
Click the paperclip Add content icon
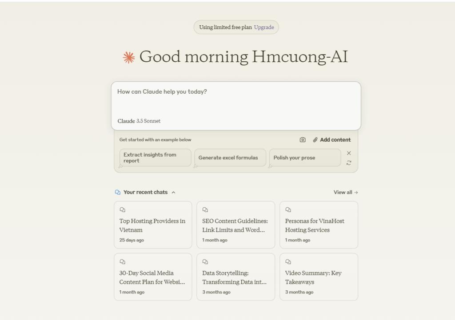315,140
